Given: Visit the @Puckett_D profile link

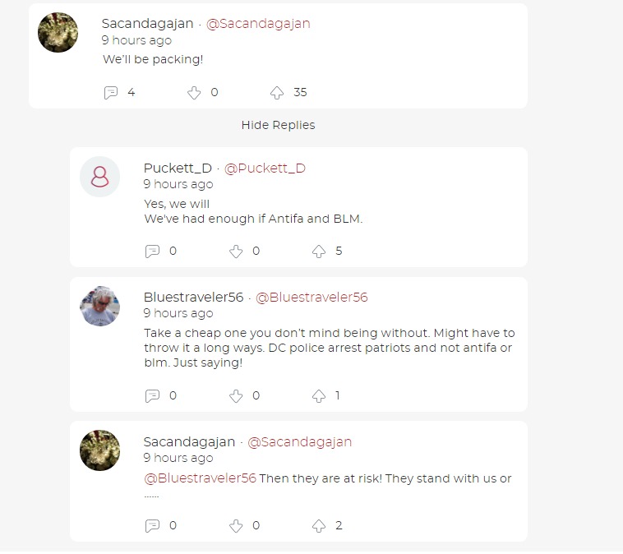Looking at the screenshot, I should [265, 169].
